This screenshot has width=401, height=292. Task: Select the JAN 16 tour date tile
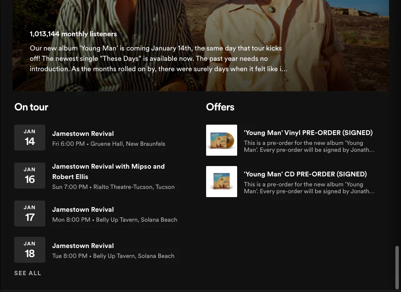pyautogui.click(x=29, y=175)
